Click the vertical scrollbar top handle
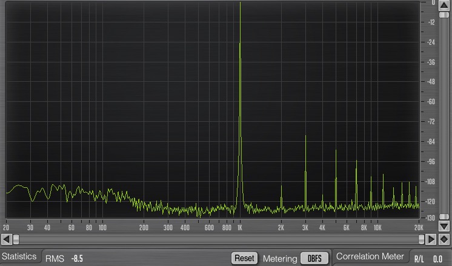The width and height of the screenshot is (452, 266). (444, 15)
